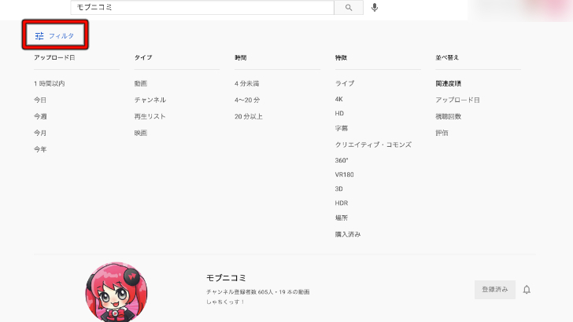Click the search box containing モブニコミ

click(x=202, y=7)
